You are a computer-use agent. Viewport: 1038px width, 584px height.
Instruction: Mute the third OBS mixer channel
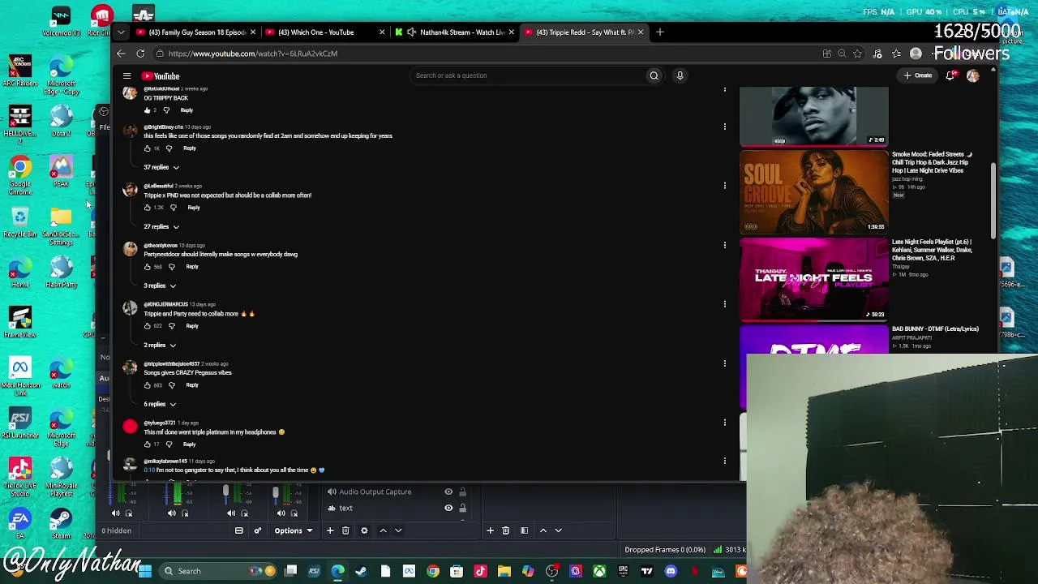(231, 513)
